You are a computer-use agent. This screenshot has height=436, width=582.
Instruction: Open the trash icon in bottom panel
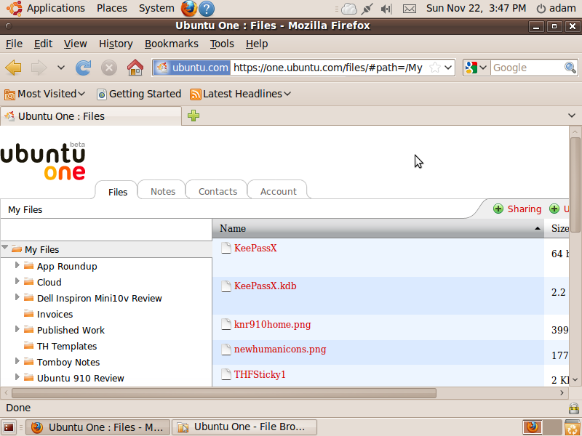click(x=573, y=427)
